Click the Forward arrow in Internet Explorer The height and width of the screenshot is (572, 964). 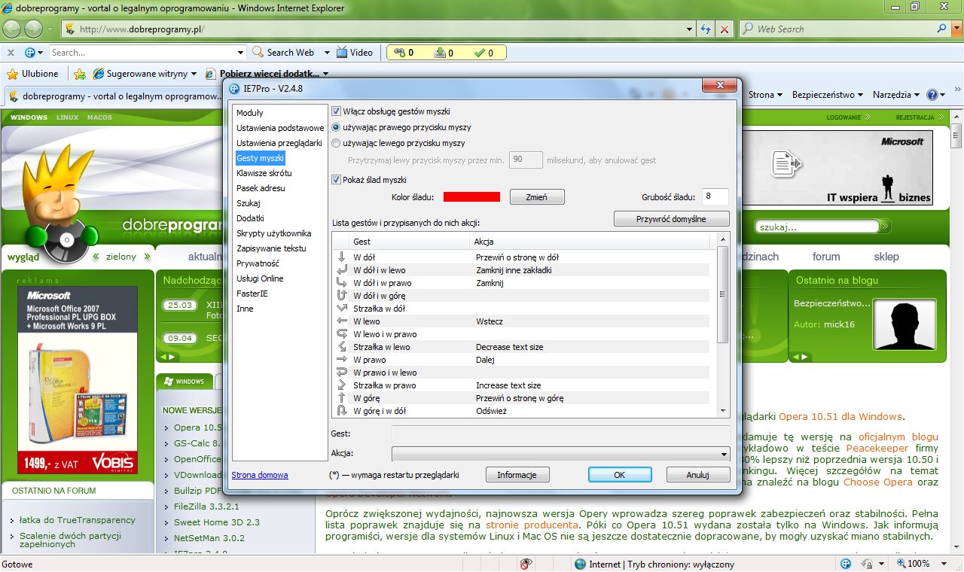coord(34,29)
